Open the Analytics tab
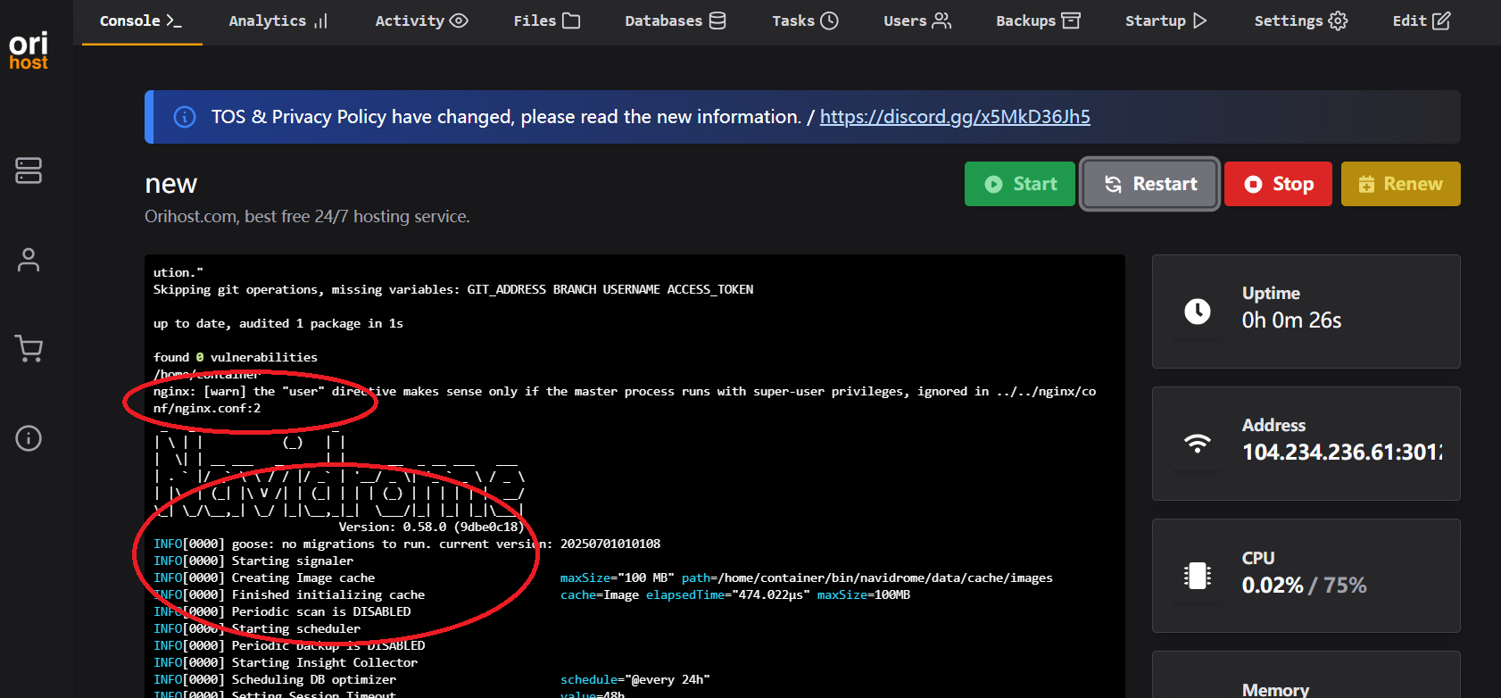The width and height of the screenshot is (1501, 698). coord(278,21)
